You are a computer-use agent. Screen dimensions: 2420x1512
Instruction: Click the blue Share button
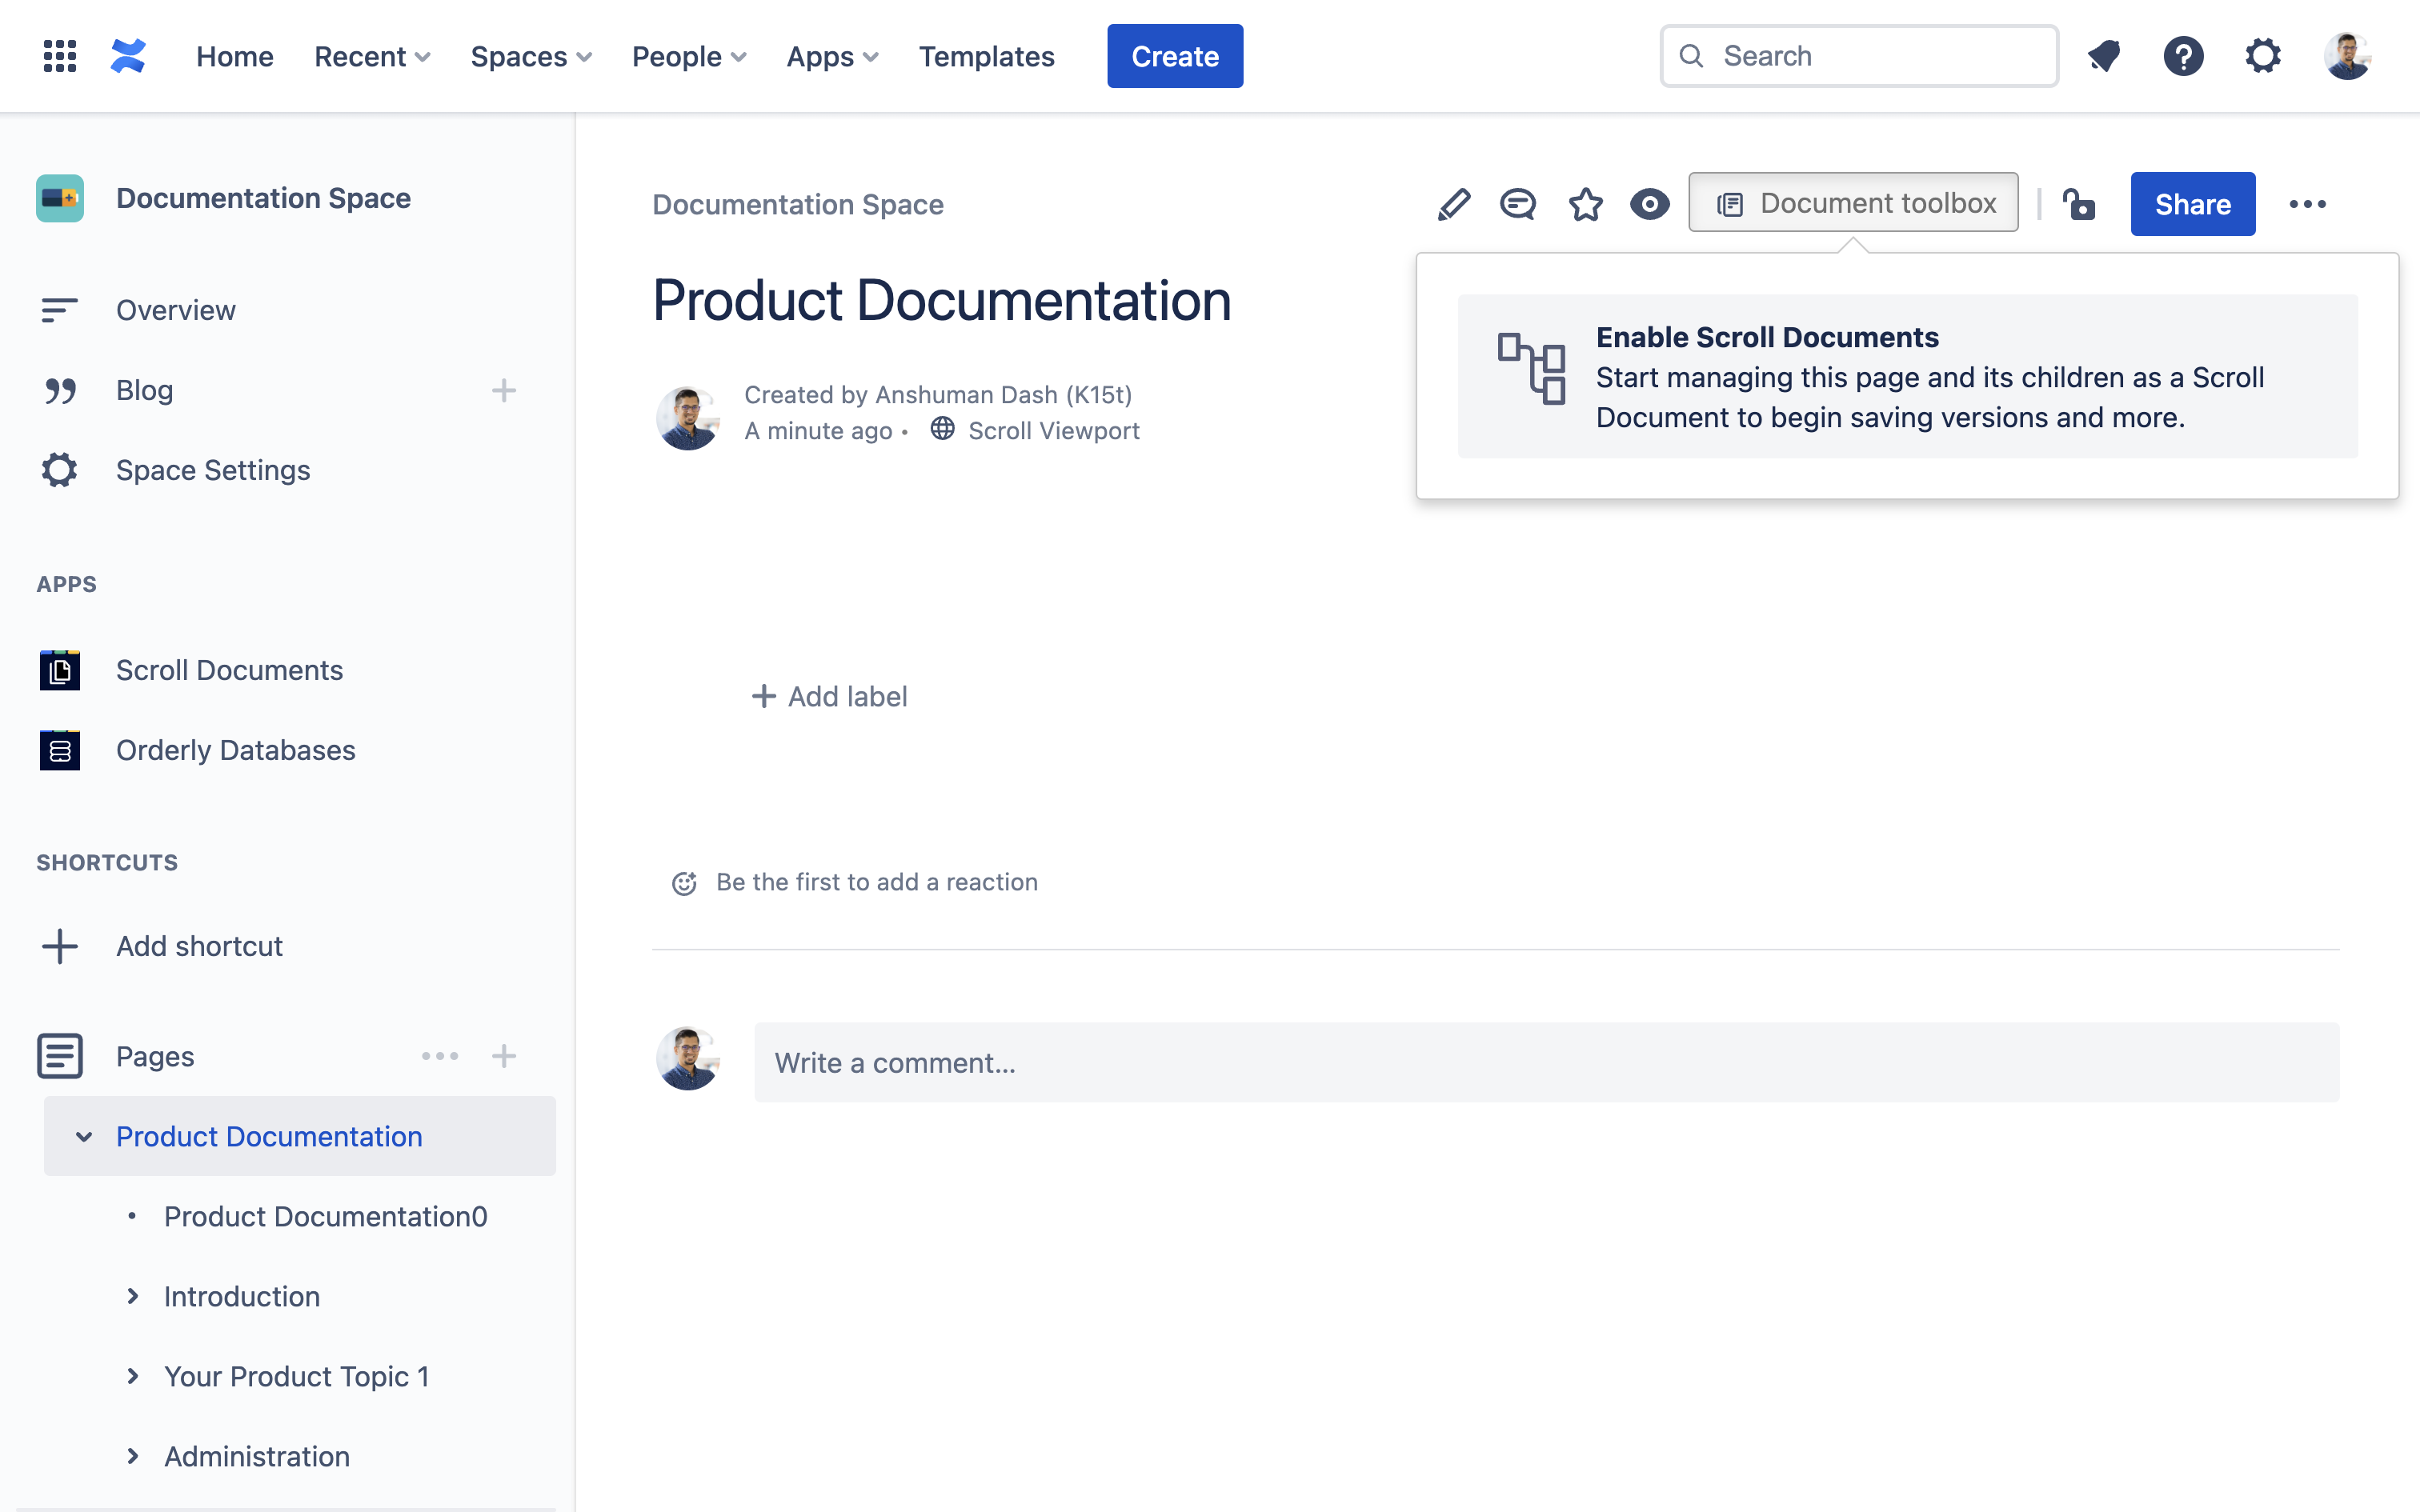coord(2192,204)
